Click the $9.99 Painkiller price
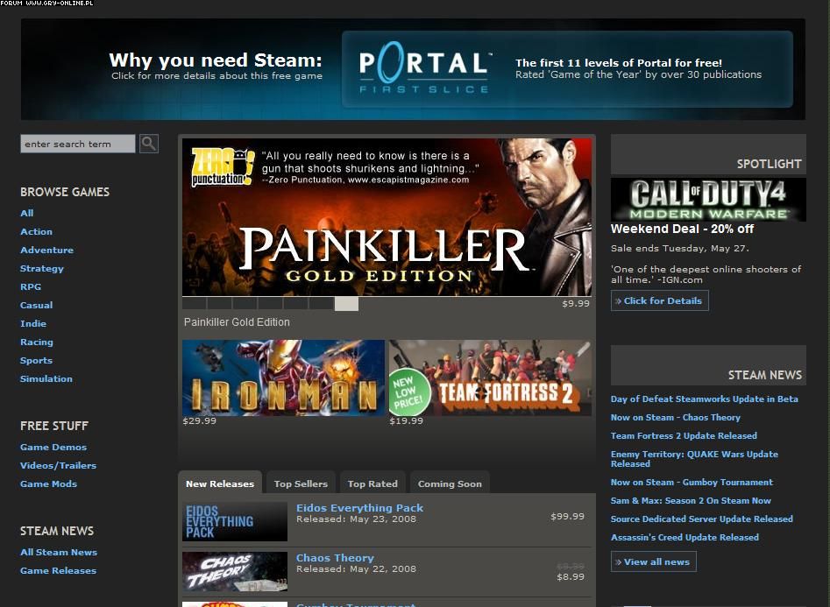This screenshot has height=607, width=830. (x=576, y=303)
